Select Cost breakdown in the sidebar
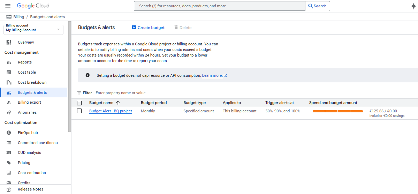418x194 pixels. (x=32, y=82)
